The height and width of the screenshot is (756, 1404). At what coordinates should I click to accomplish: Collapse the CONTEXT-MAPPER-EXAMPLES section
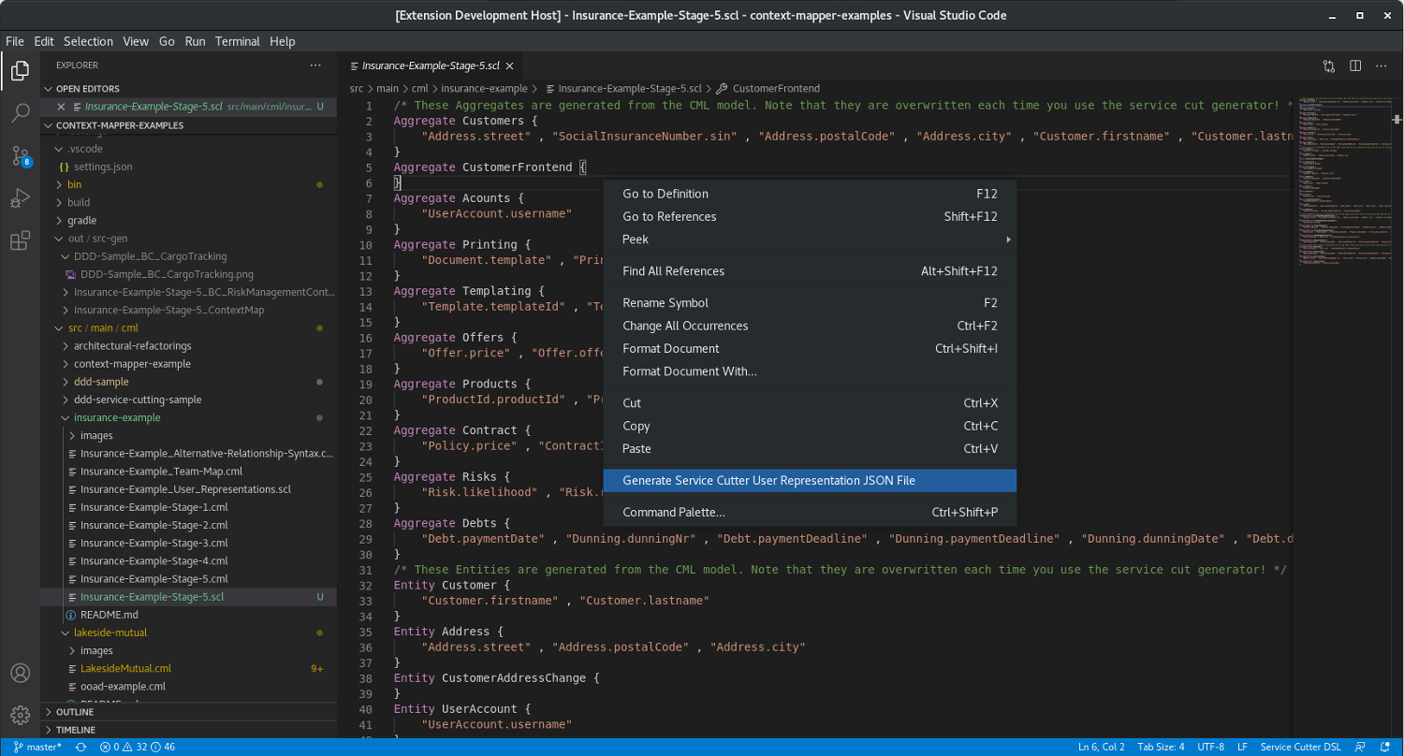188,125
